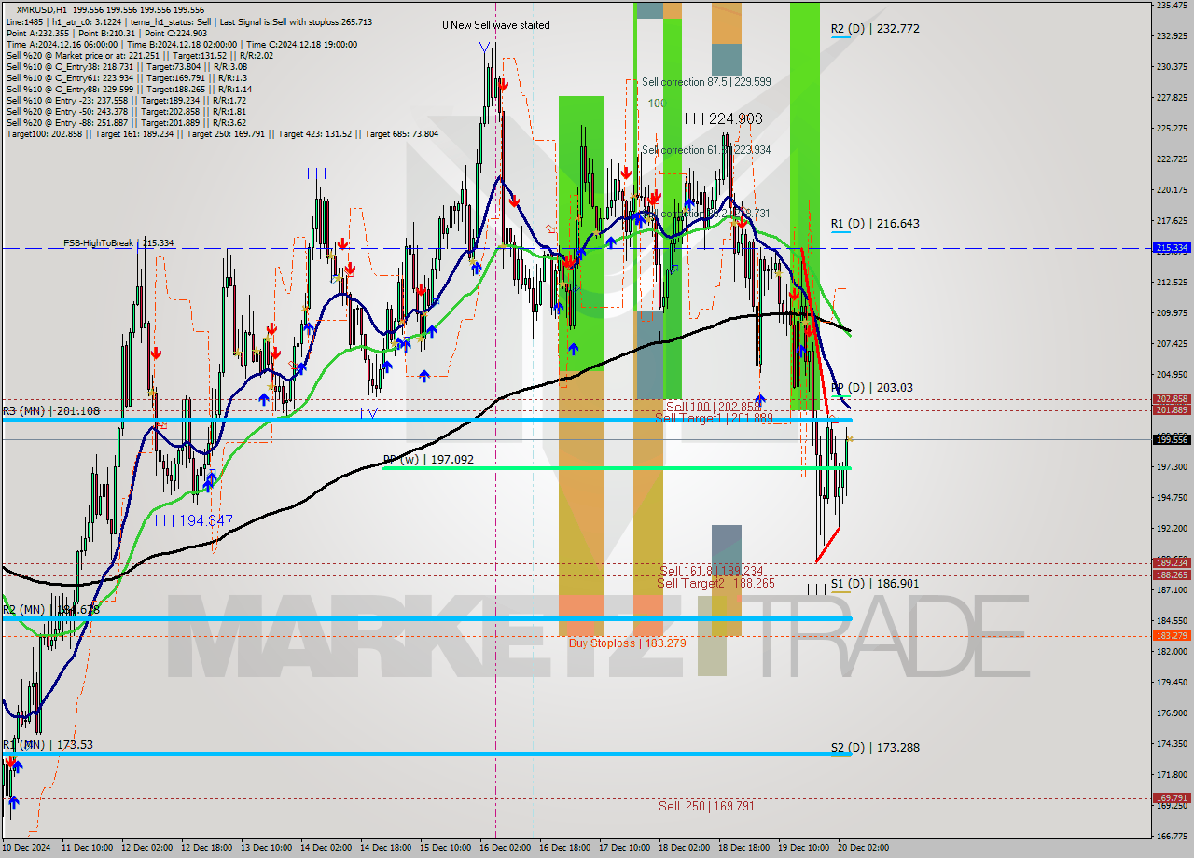Click the 220.175 price scale value

coord(1172,190)
